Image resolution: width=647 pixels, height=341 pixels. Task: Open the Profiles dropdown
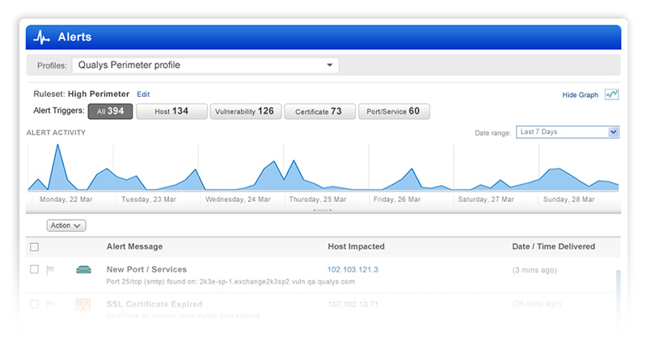[205, 65]
